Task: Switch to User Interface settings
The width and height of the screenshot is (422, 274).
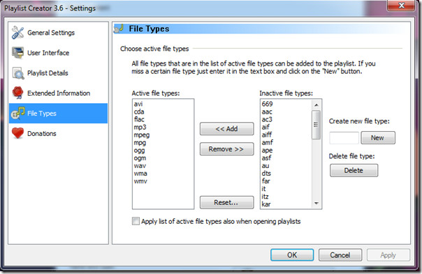Action: point(58,53)
